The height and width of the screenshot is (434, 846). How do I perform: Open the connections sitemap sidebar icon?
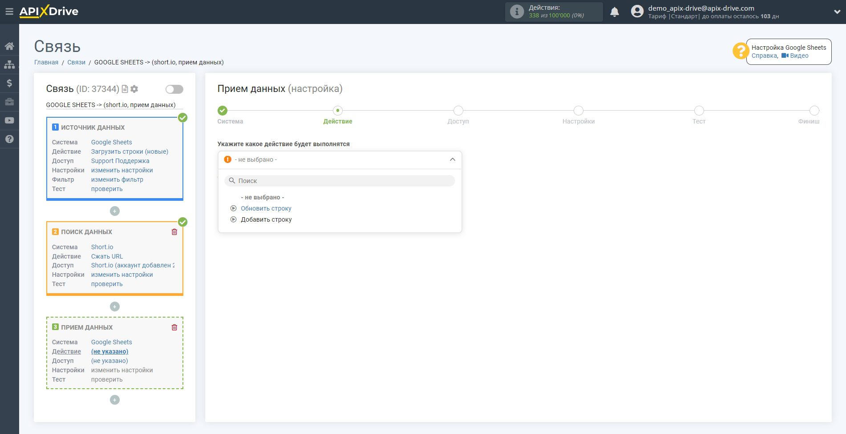(9, 65)
